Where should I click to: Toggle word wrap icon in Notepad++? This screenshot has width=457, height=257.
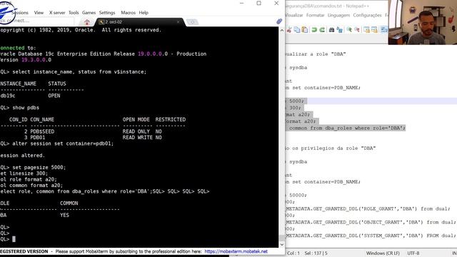click(384, 30)
